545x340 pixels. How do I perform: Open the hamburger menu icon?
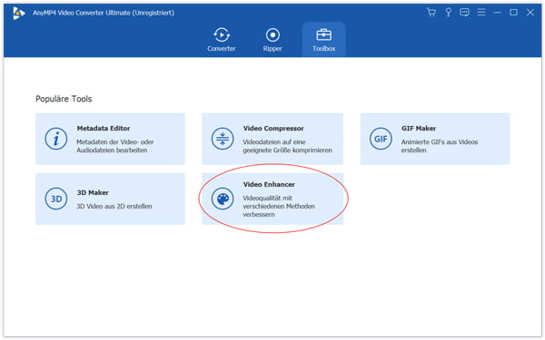[481, 13]
